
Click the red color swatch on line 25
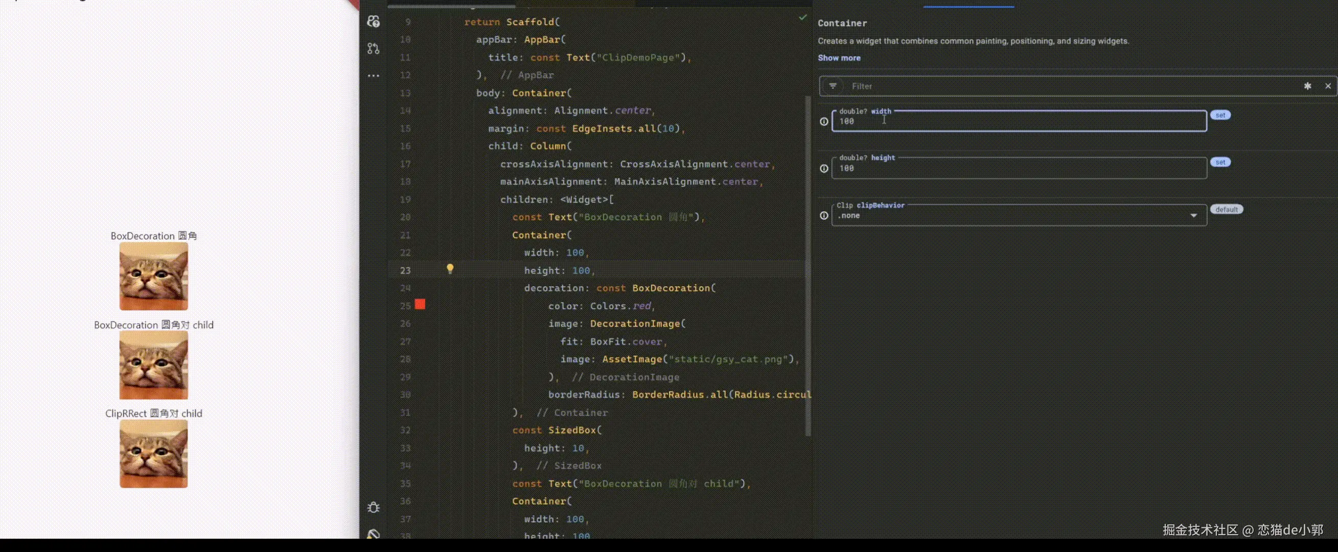[420, 305]
